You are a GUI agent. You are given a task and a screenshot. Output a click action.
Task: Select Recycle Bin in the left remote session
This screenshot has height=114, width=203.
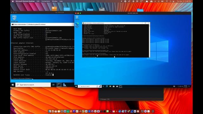click(x=14, y=19)
